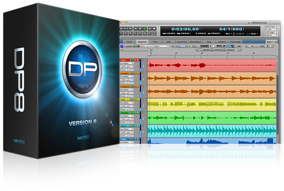The height and width of the screenshot is (191, 284).
Task: Open the Drum editor tab
Action: click(156, 42)
